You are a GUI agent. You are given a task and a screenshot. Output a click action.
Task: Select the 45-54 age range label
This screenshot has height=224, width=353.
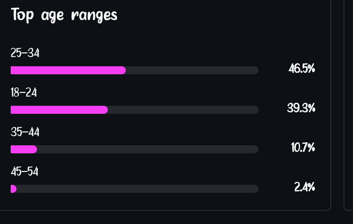[x=25, y=172]
